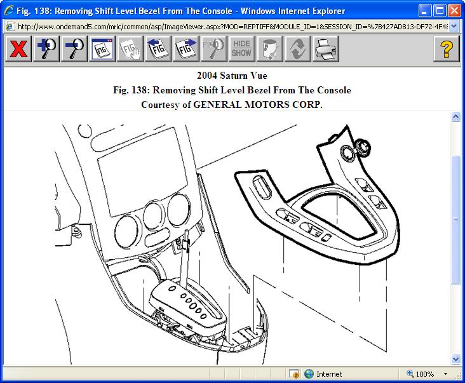Minimize the Internet Explorer window
This screenshot has height=383, width=465.
(425, 11)
